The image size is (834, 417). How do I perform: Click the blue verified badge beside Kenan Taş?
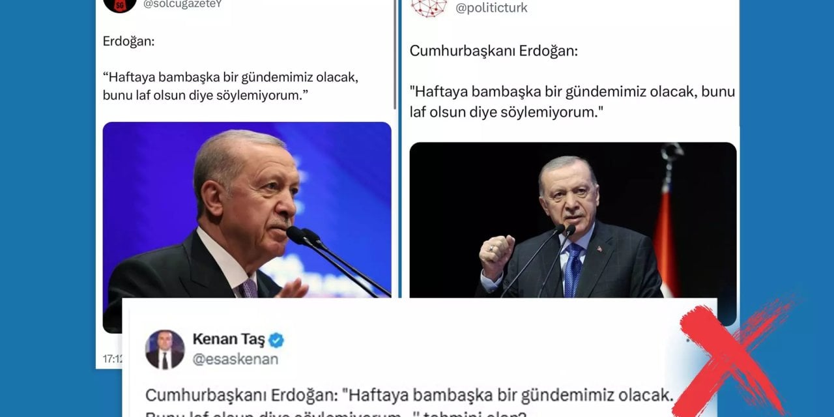pos(276,339)
